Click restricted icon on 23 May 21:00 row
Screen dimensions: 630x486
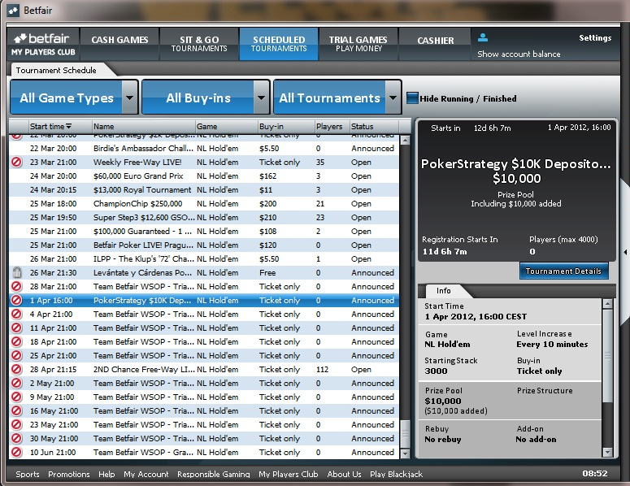[x=16, y=424]
